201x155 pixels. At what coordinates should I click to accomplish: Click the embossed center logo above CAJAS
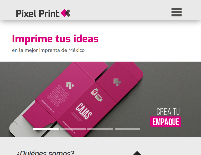pyautogui.click(x=97, y=95)
